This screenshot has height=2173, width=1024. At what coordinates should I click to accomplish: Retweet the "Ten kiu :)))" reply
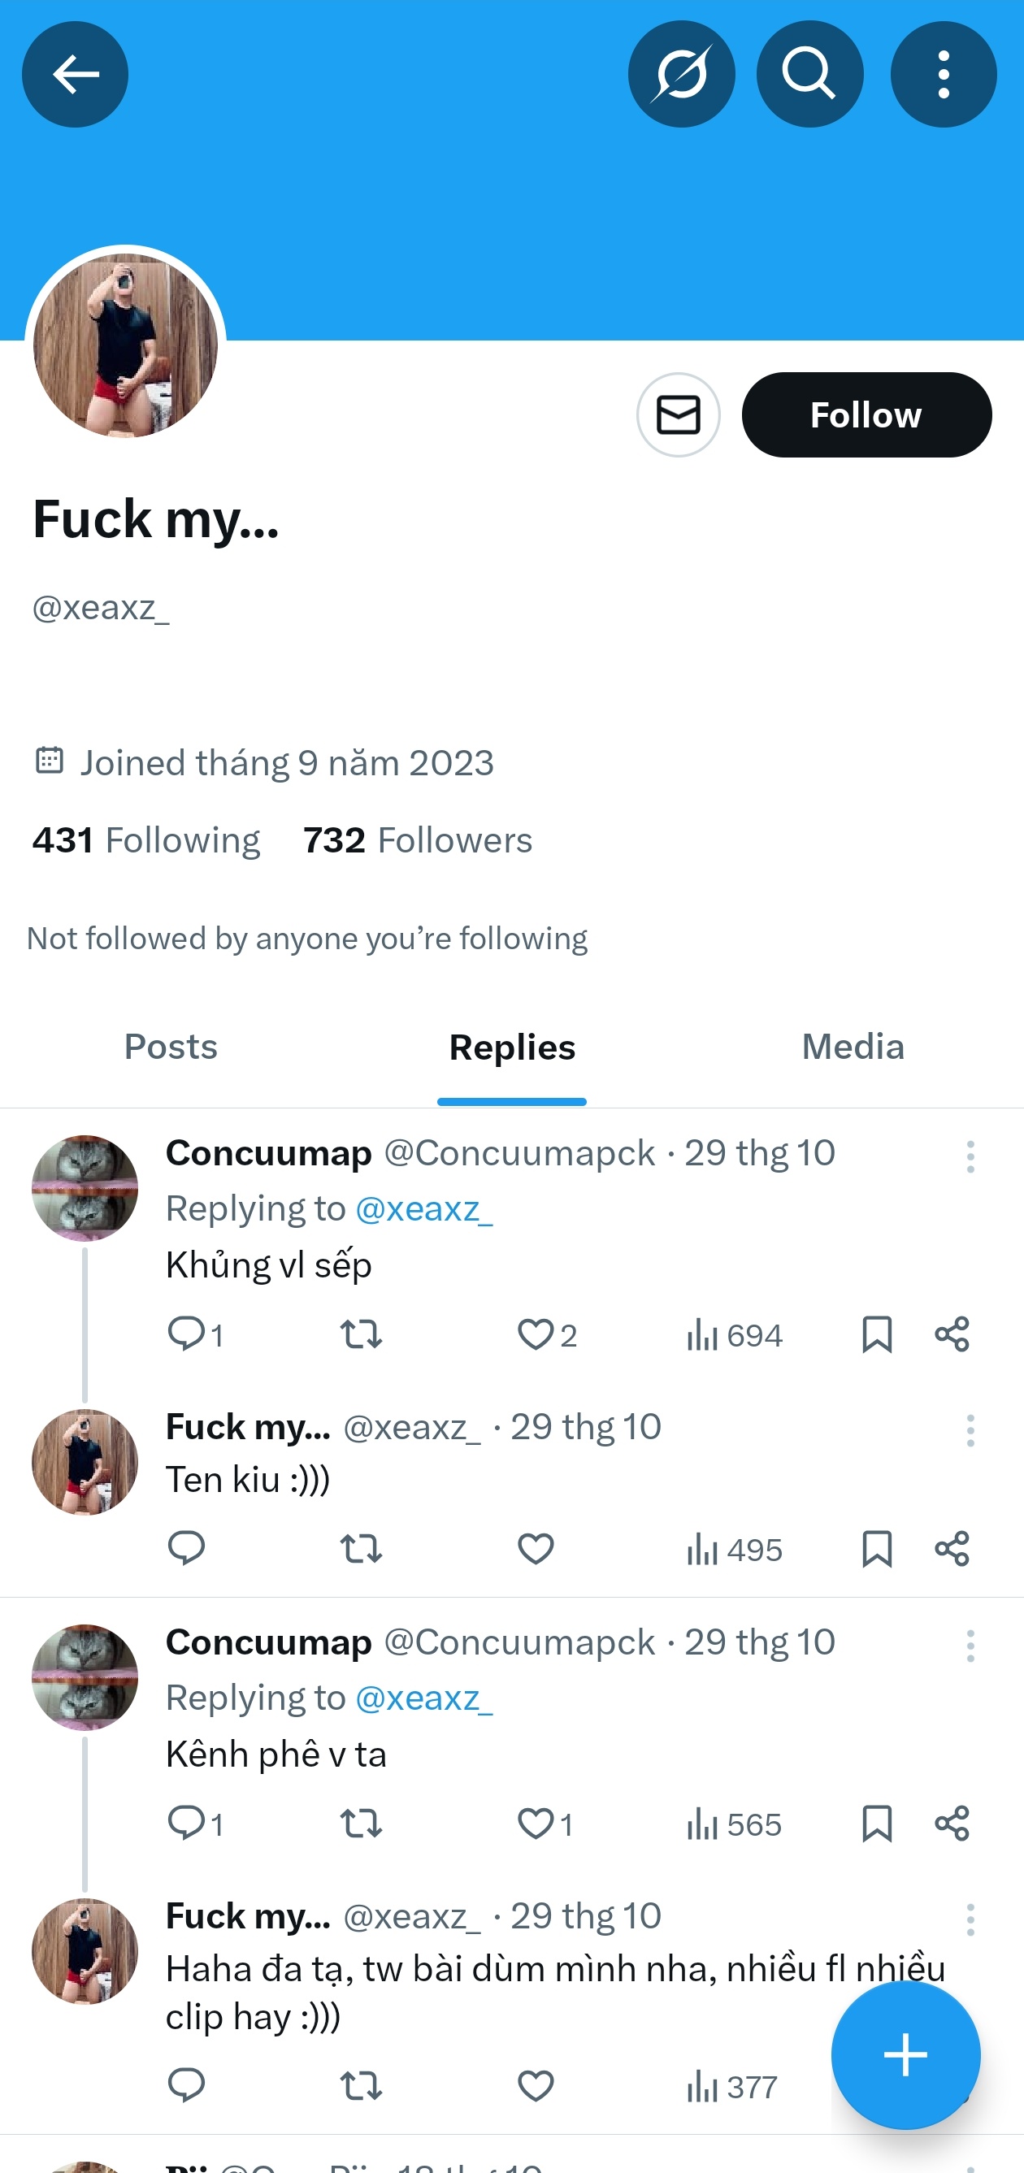[x=360, y=1548]
